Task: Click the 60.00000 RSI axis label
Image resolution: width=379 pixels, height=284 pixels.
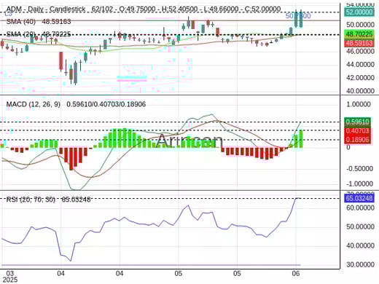Action: [360, 208]
